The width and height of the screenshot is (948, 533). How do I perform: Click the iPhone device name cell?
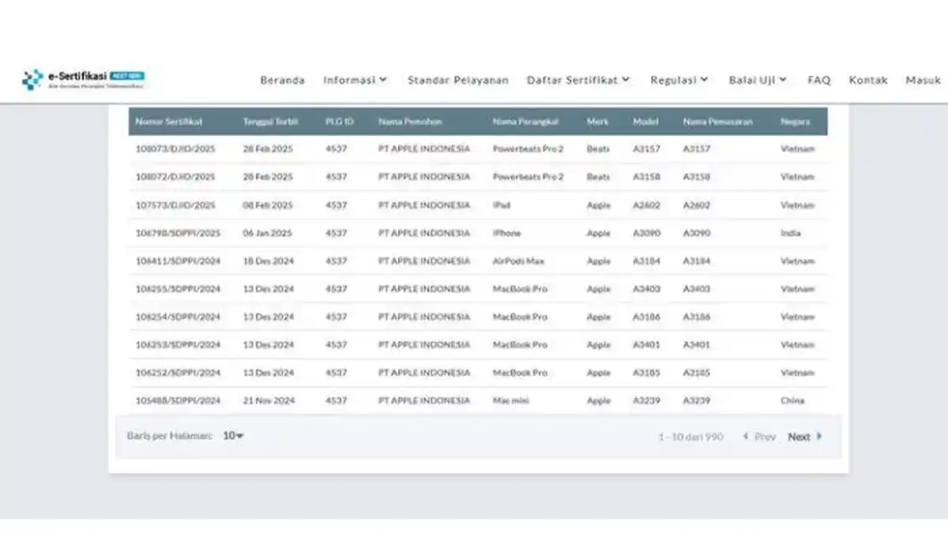(507, 233)
